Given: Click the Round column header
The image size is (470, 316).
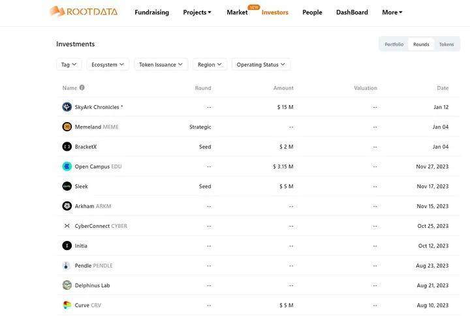Looking at the screenshot, I should [x=203, y=88].
